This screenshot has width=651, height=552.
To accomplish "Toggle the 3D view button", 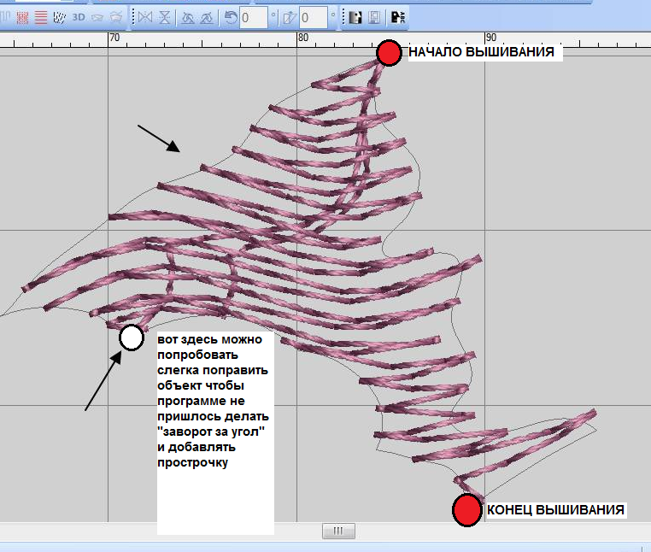I will tap(79, 16).
